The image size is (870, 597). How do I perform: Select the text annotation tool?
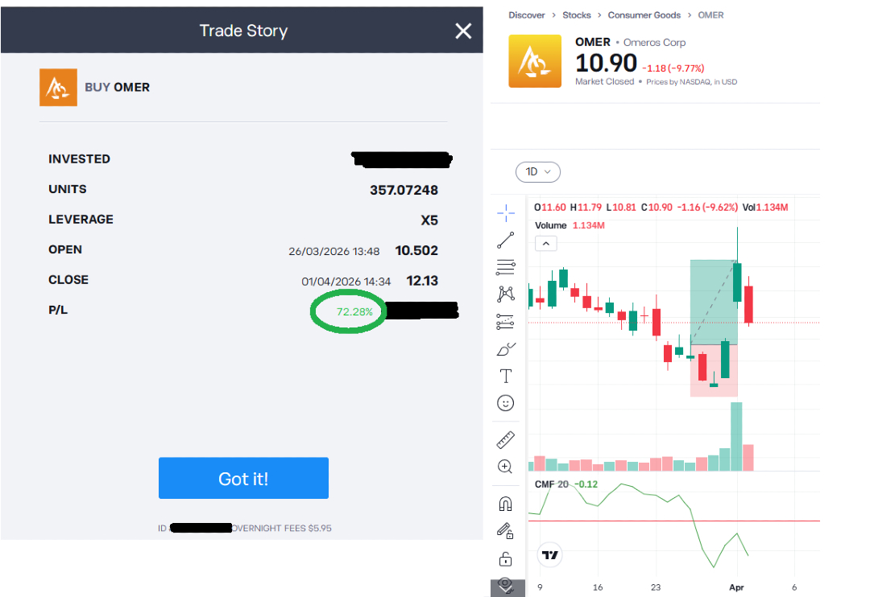tap(506, 376)
